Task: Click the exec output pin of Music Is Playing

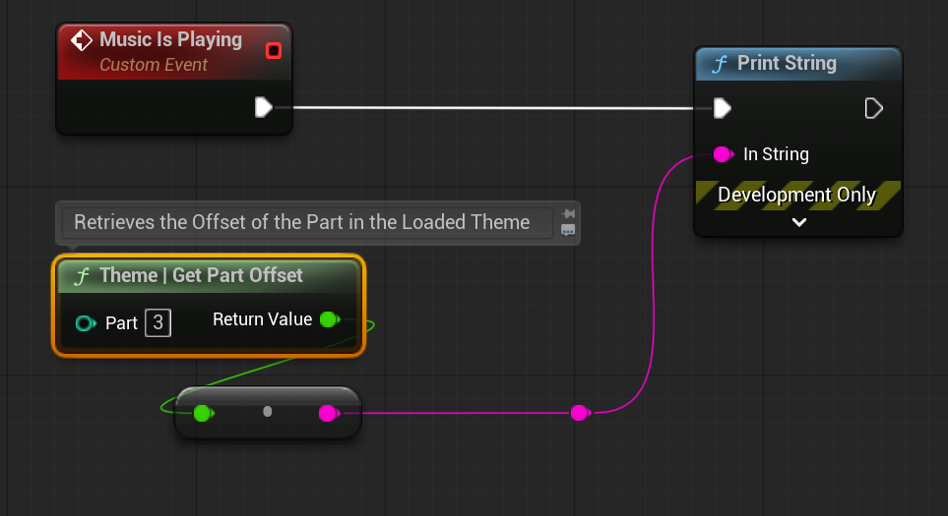Action: (263, 107)
